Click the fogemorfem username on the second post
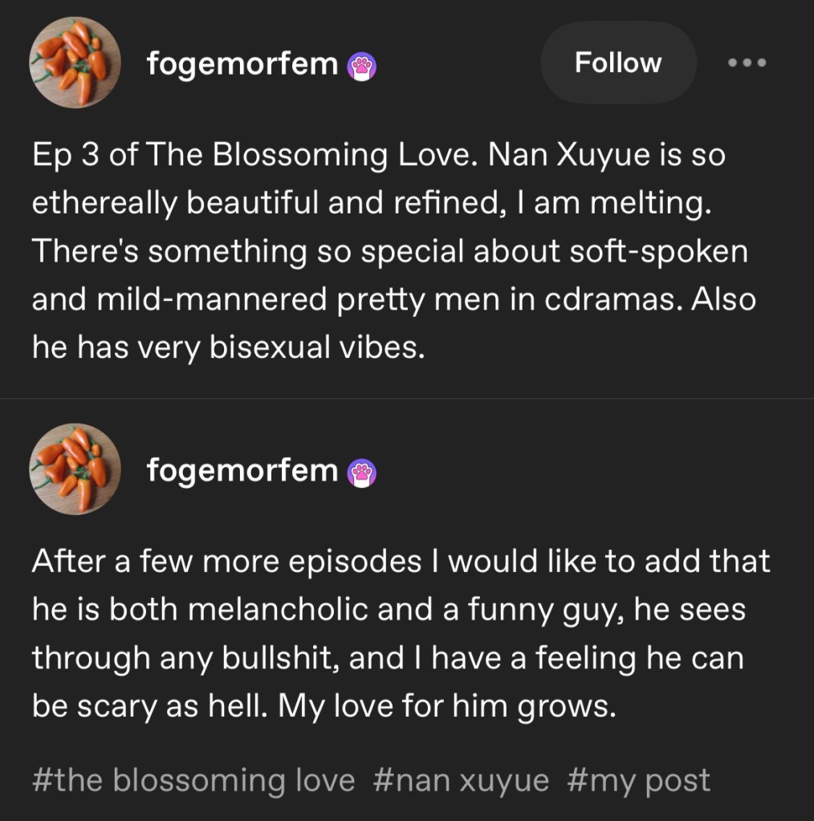 click(x=242, y=470)
